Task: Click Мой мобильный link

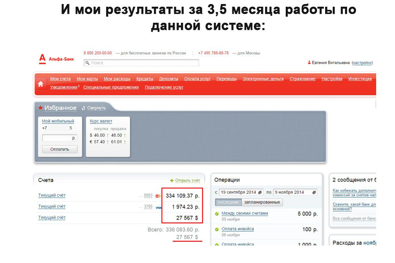Action: click(58, 121)
